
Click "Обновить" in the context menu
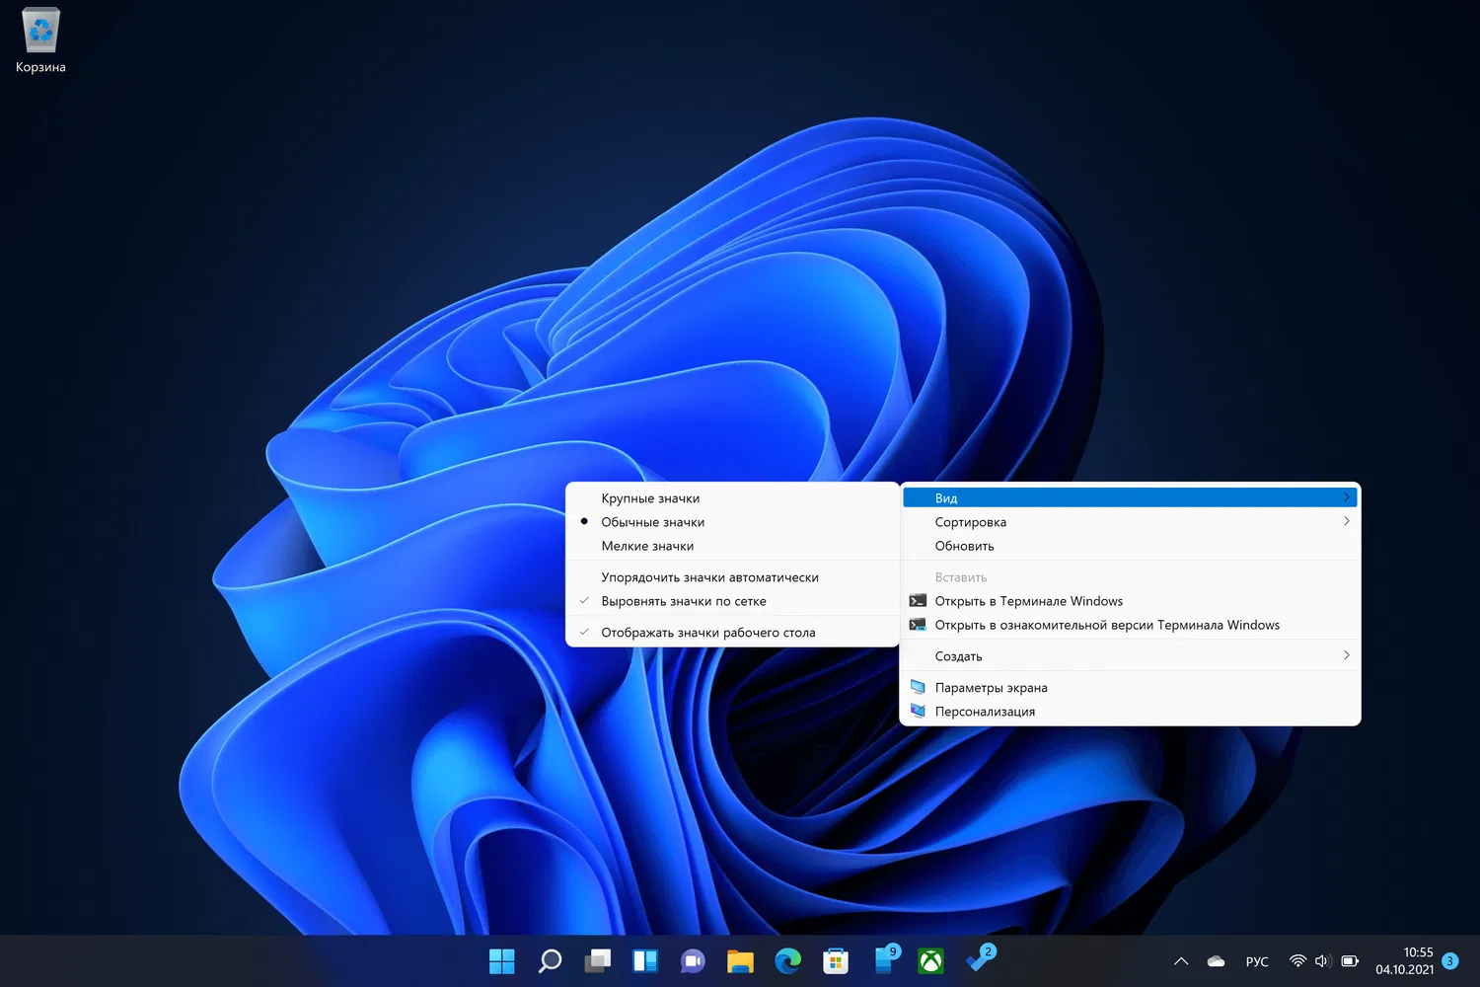click(964, 546)
